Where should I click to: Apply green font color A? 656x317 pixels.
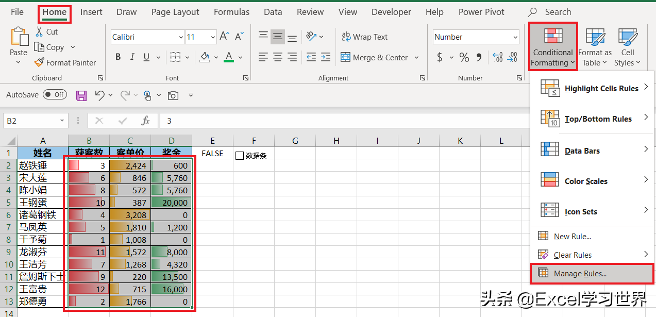pos(229,57)
